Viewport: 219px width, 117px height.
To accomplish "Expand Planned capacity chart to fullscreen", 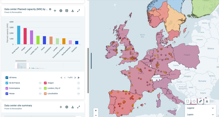I will [x=79, y=11].
